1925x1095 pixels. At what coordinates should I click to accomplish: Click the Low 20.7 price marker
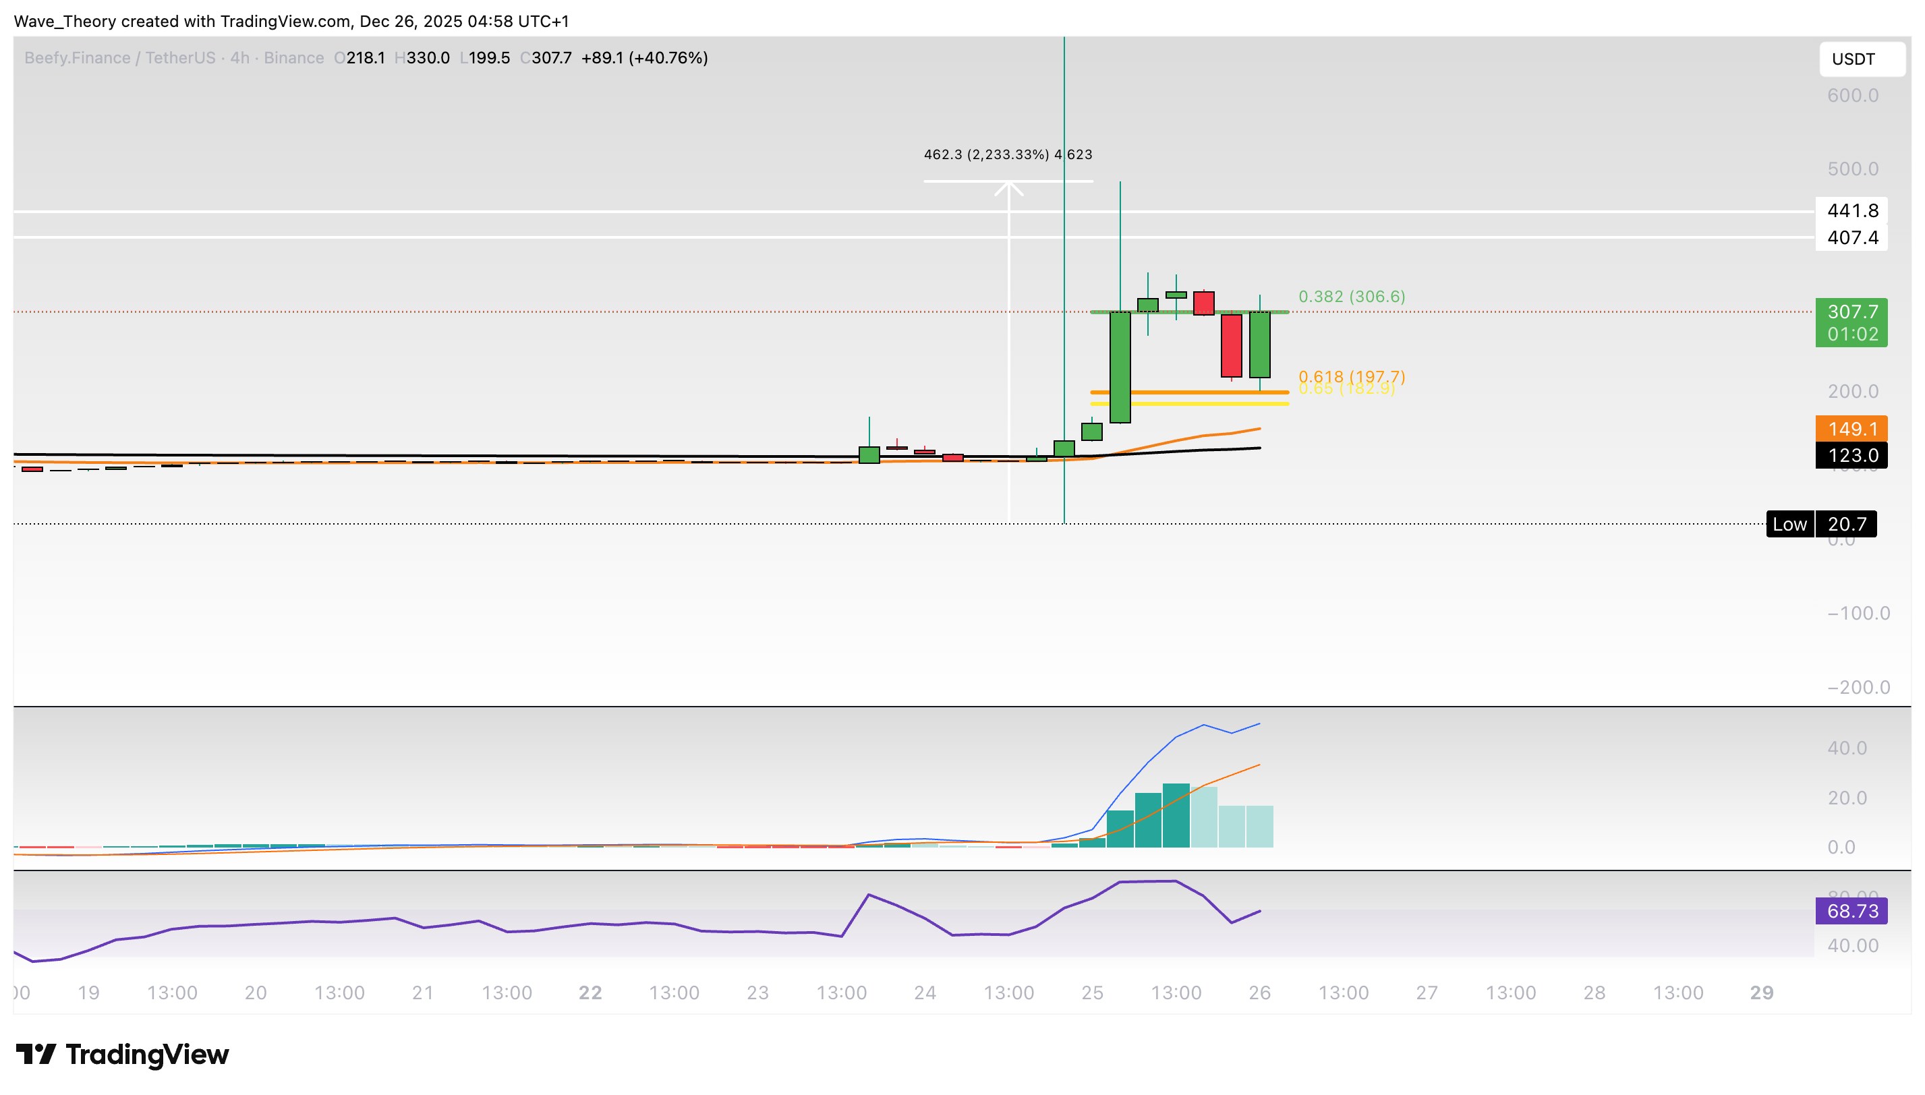(1821, 524)
